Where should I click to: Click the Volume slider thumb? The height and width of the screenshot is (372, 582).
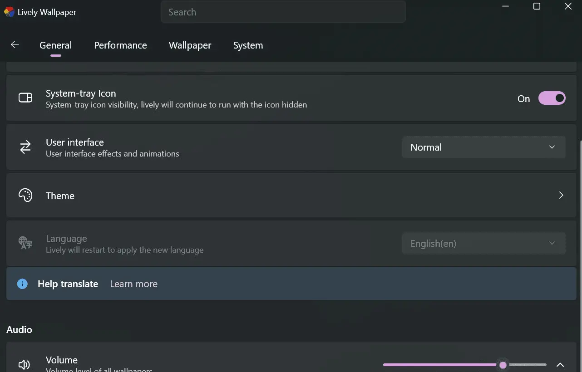[503, 365]
